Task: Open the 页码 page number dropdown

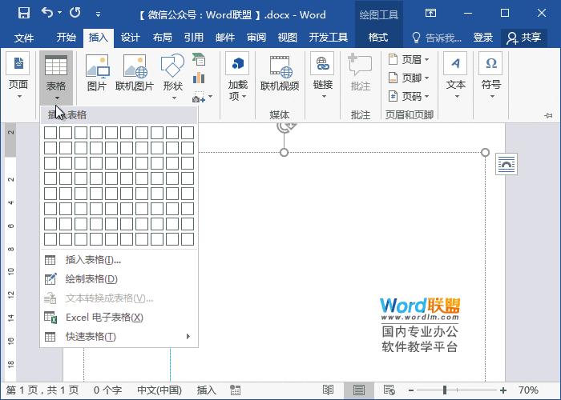Action: coord(409,96)
